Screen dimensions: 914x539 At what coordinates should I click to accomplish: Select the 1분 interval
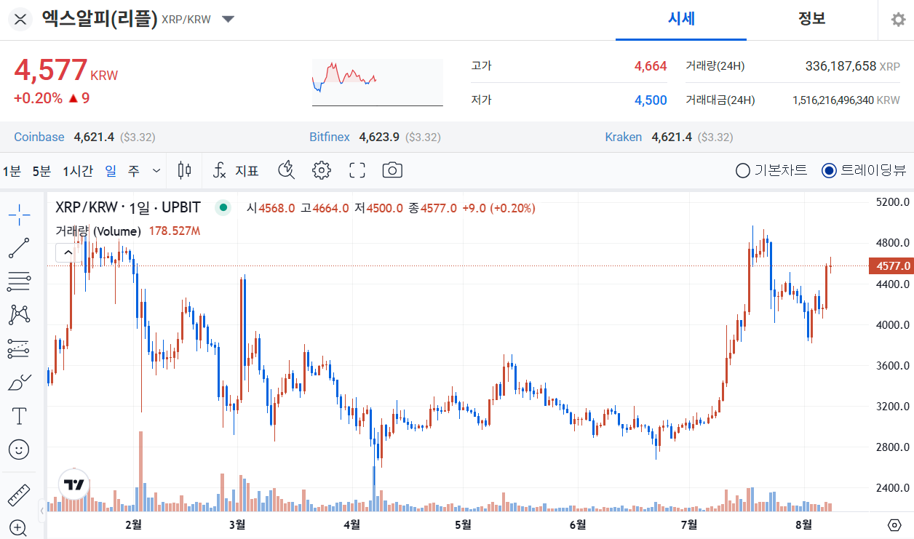point(12,171)
